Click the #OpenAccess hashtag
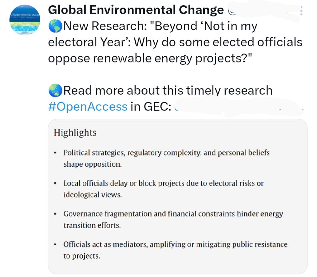317x277 pixels. pos(88,106)
